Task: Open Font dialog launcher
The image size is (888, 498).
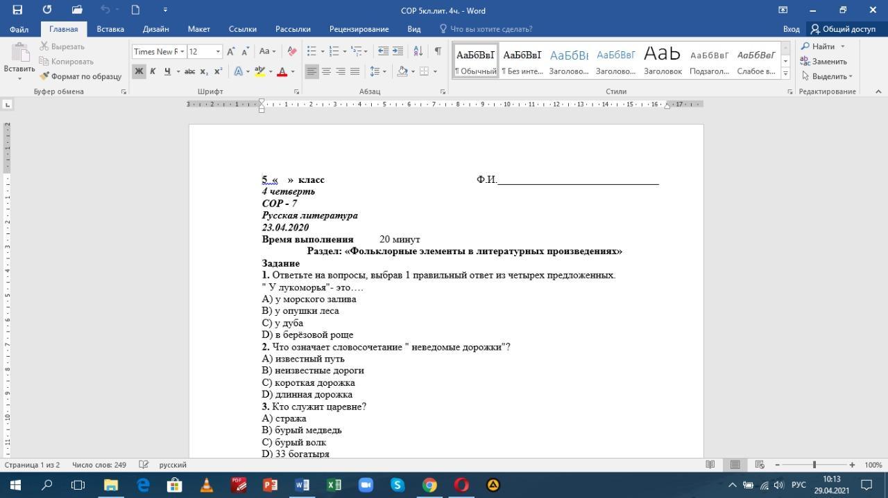Action: [x=296, y=91]
